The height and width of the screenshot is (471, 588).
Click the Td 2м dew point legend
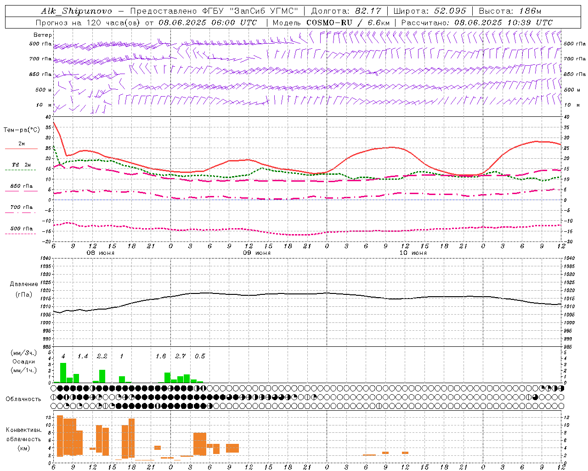coord(21,165)
